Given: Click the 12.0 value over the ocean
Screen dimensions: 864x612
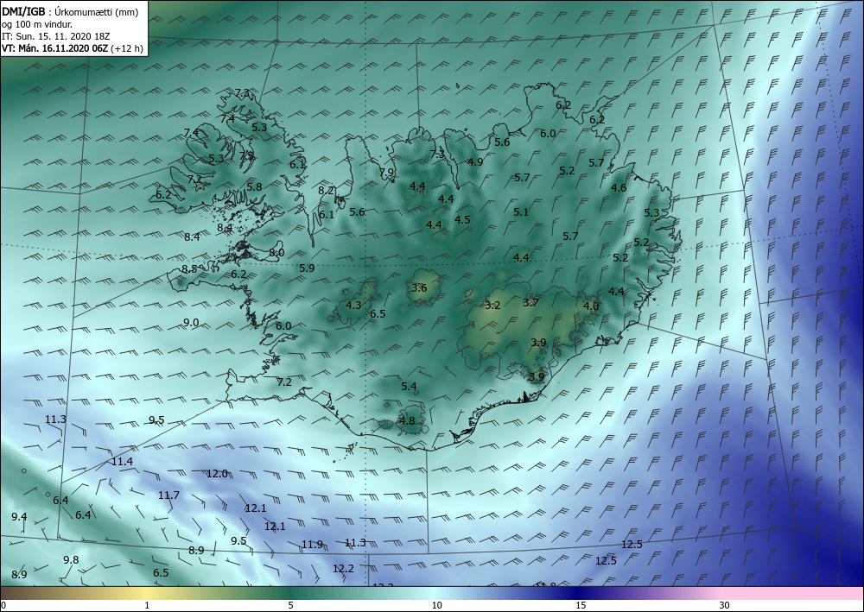Looking at the screenshot, I should pyautogui.click(x=217, y=473).
